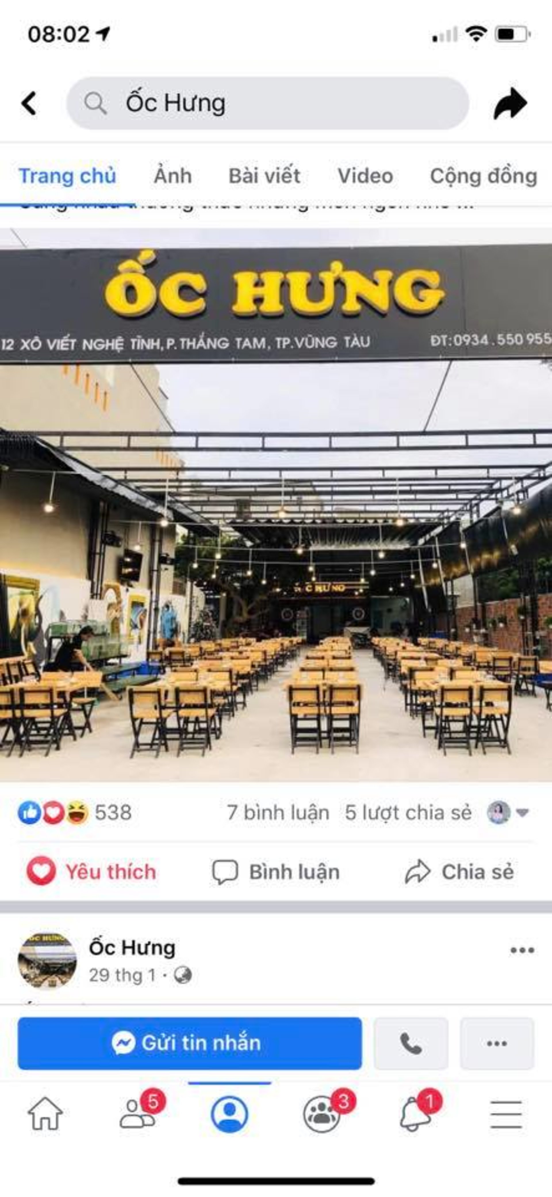Go back using the left chevron arrow
This screenshot has width=552, height=1197.
29,103
